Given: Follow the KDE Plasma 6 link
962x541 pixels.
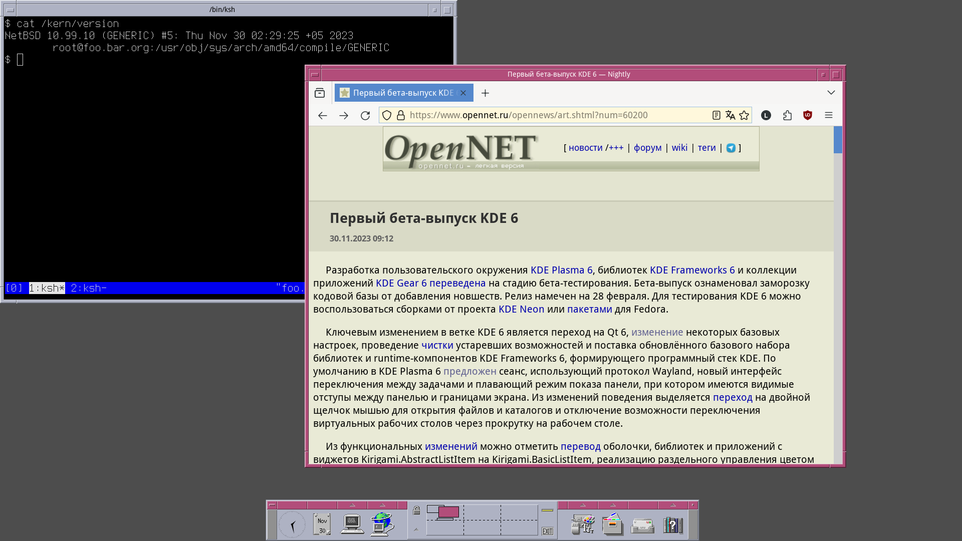Looking at the screenshot, I should [x=561, y=270].
